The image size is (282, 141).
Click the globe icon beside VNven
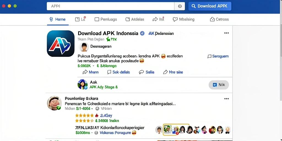(97, 109)
